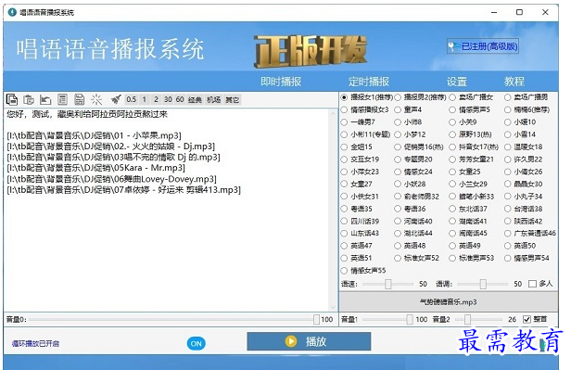
Task: Click the sparkle magic-wand toolbar icon
Action: pos(96,99)
